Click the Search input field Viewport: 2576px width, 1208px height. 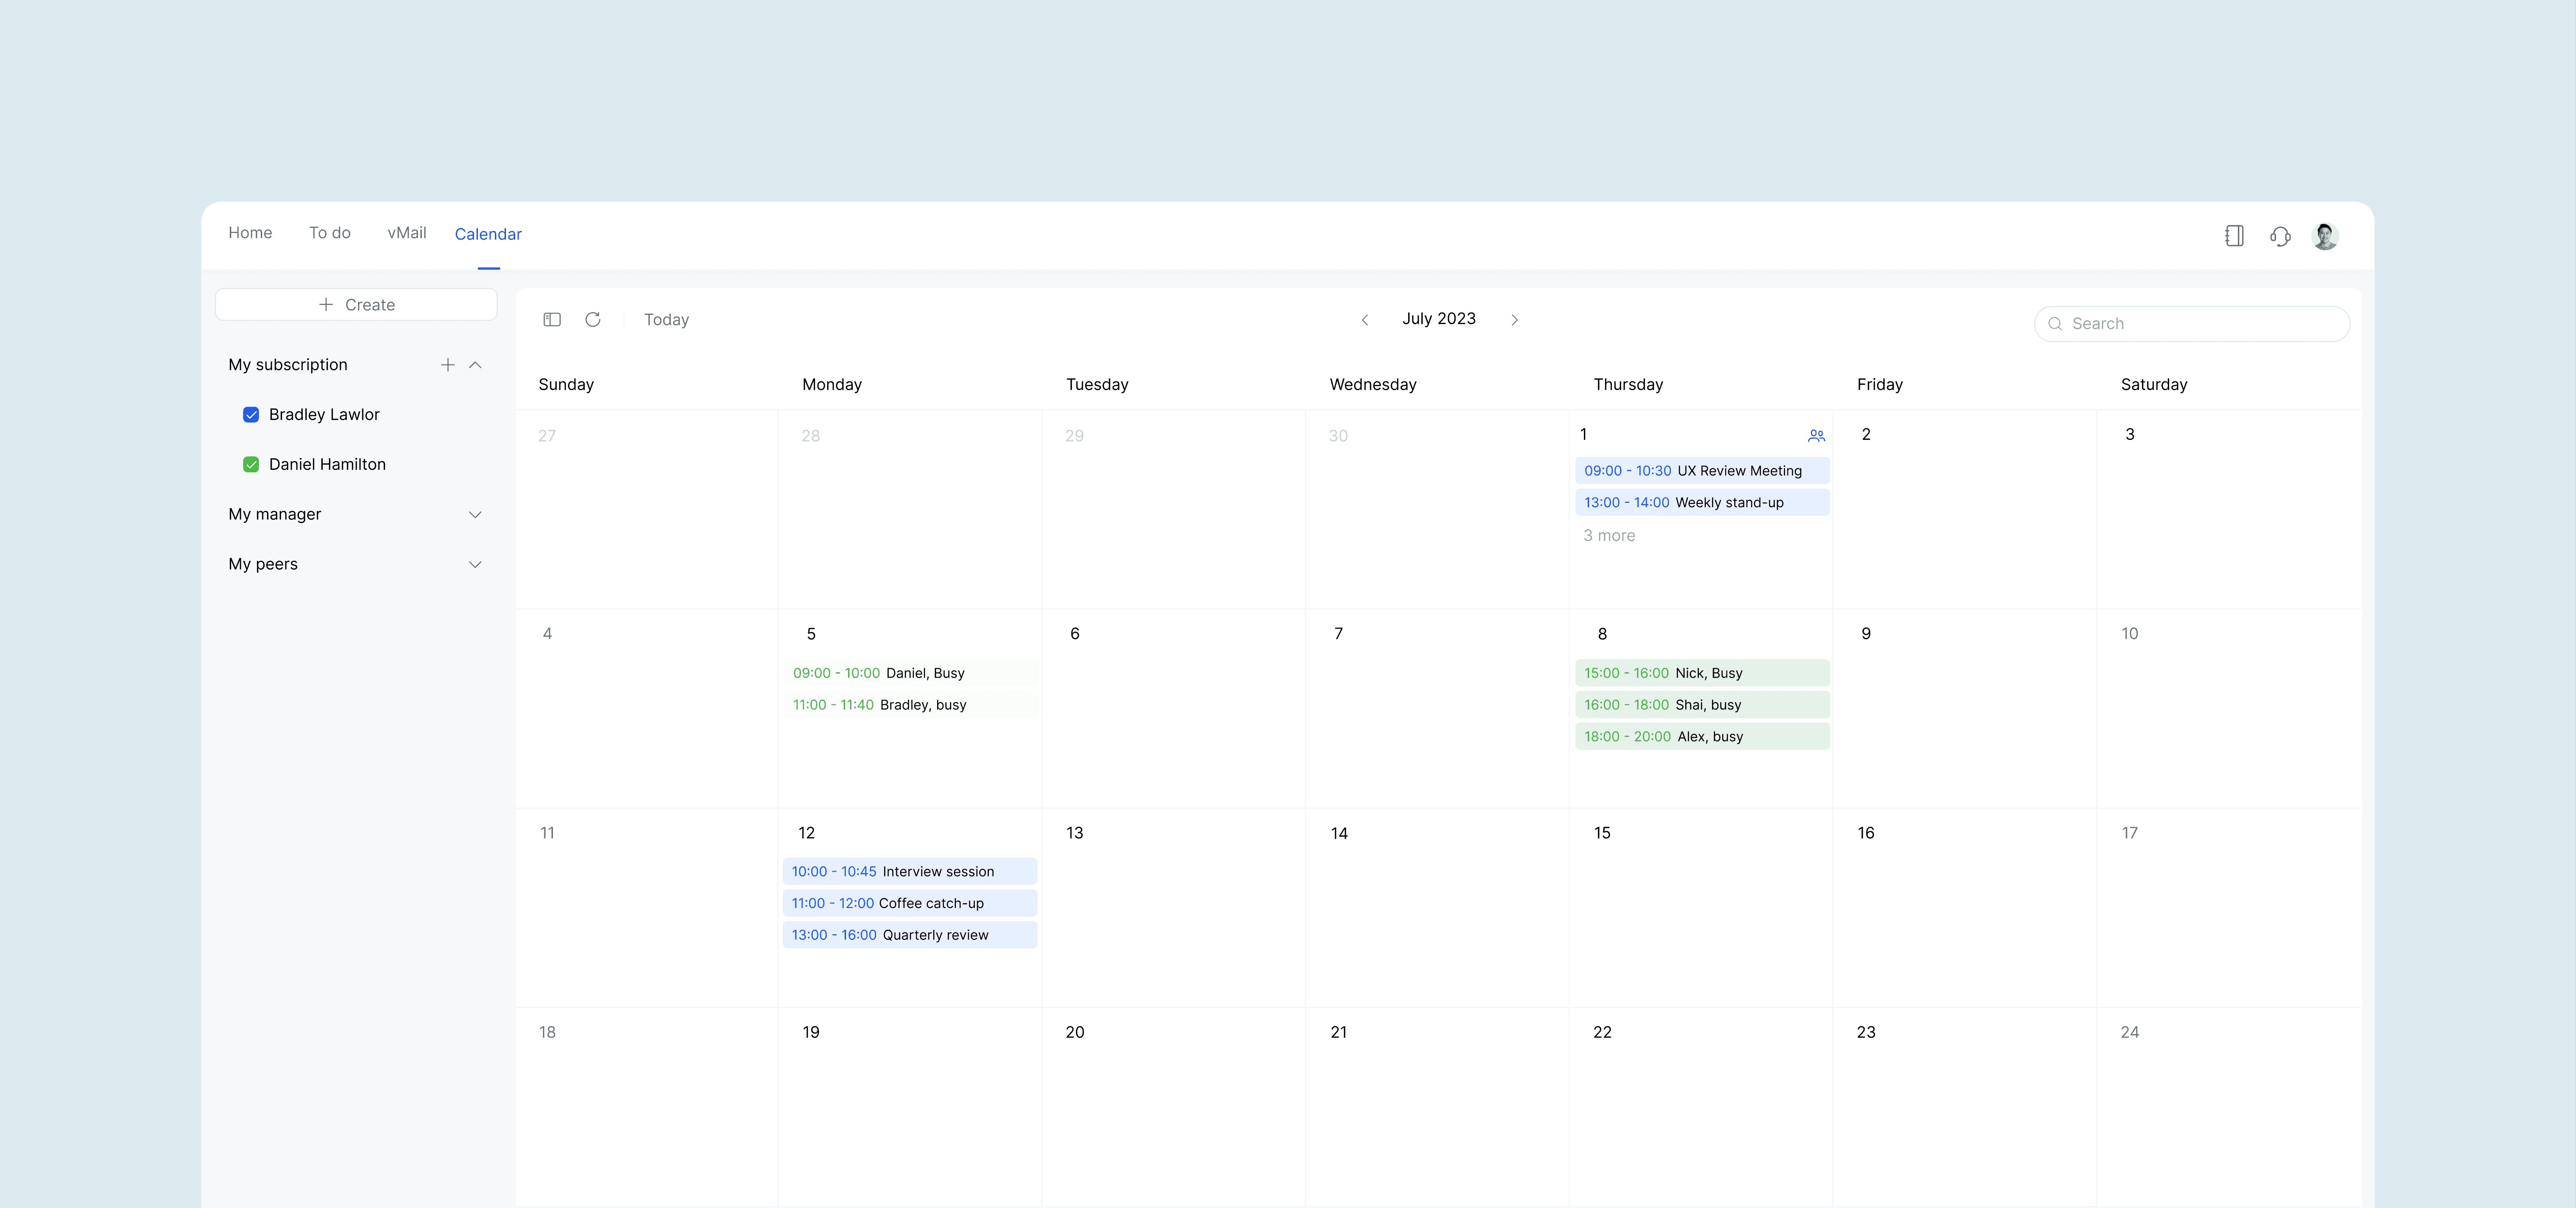tap(2200, 324)
